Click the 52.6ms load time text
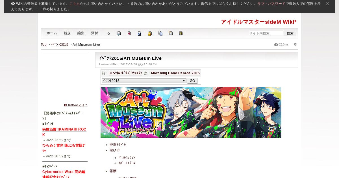339x178 pixels. 284,45
